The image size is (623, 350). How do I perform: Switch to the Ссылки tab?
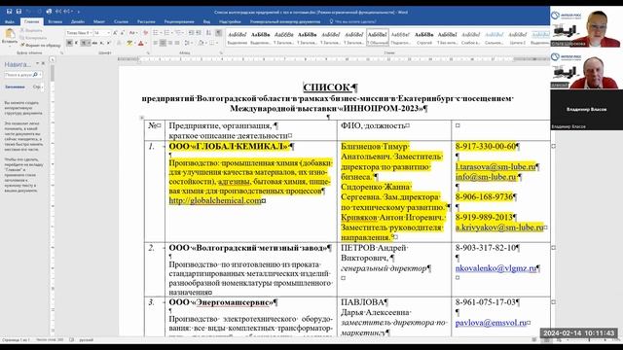tap(121, 21)
